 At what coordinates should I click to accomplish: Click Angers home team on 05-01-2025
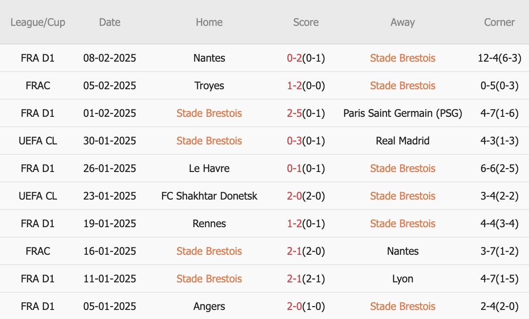coord(209,306)
